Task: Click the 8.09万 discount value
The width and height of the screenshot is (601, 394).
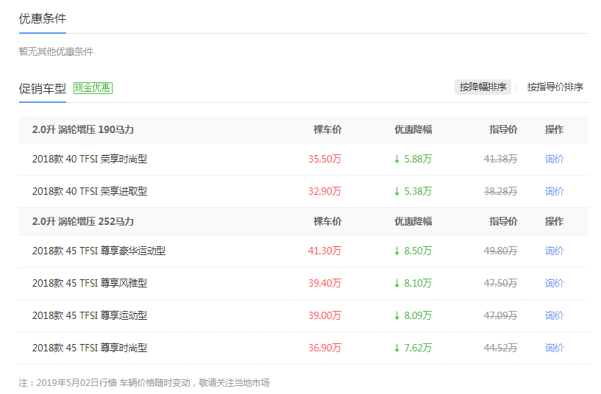Action: (418, 315)
